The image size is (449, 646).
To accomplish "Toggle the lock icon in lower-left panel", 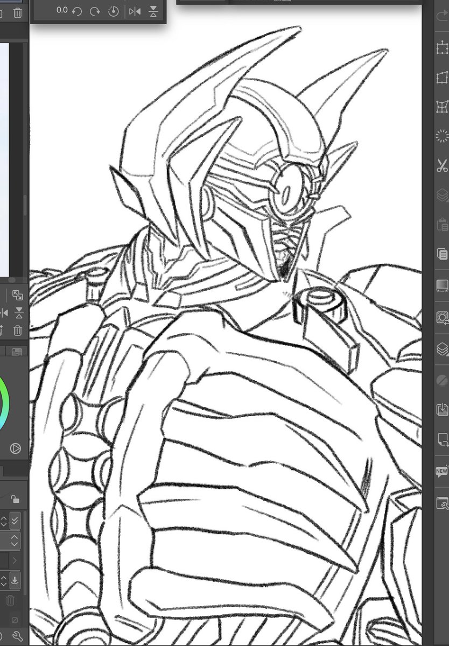I will point(15,499).
